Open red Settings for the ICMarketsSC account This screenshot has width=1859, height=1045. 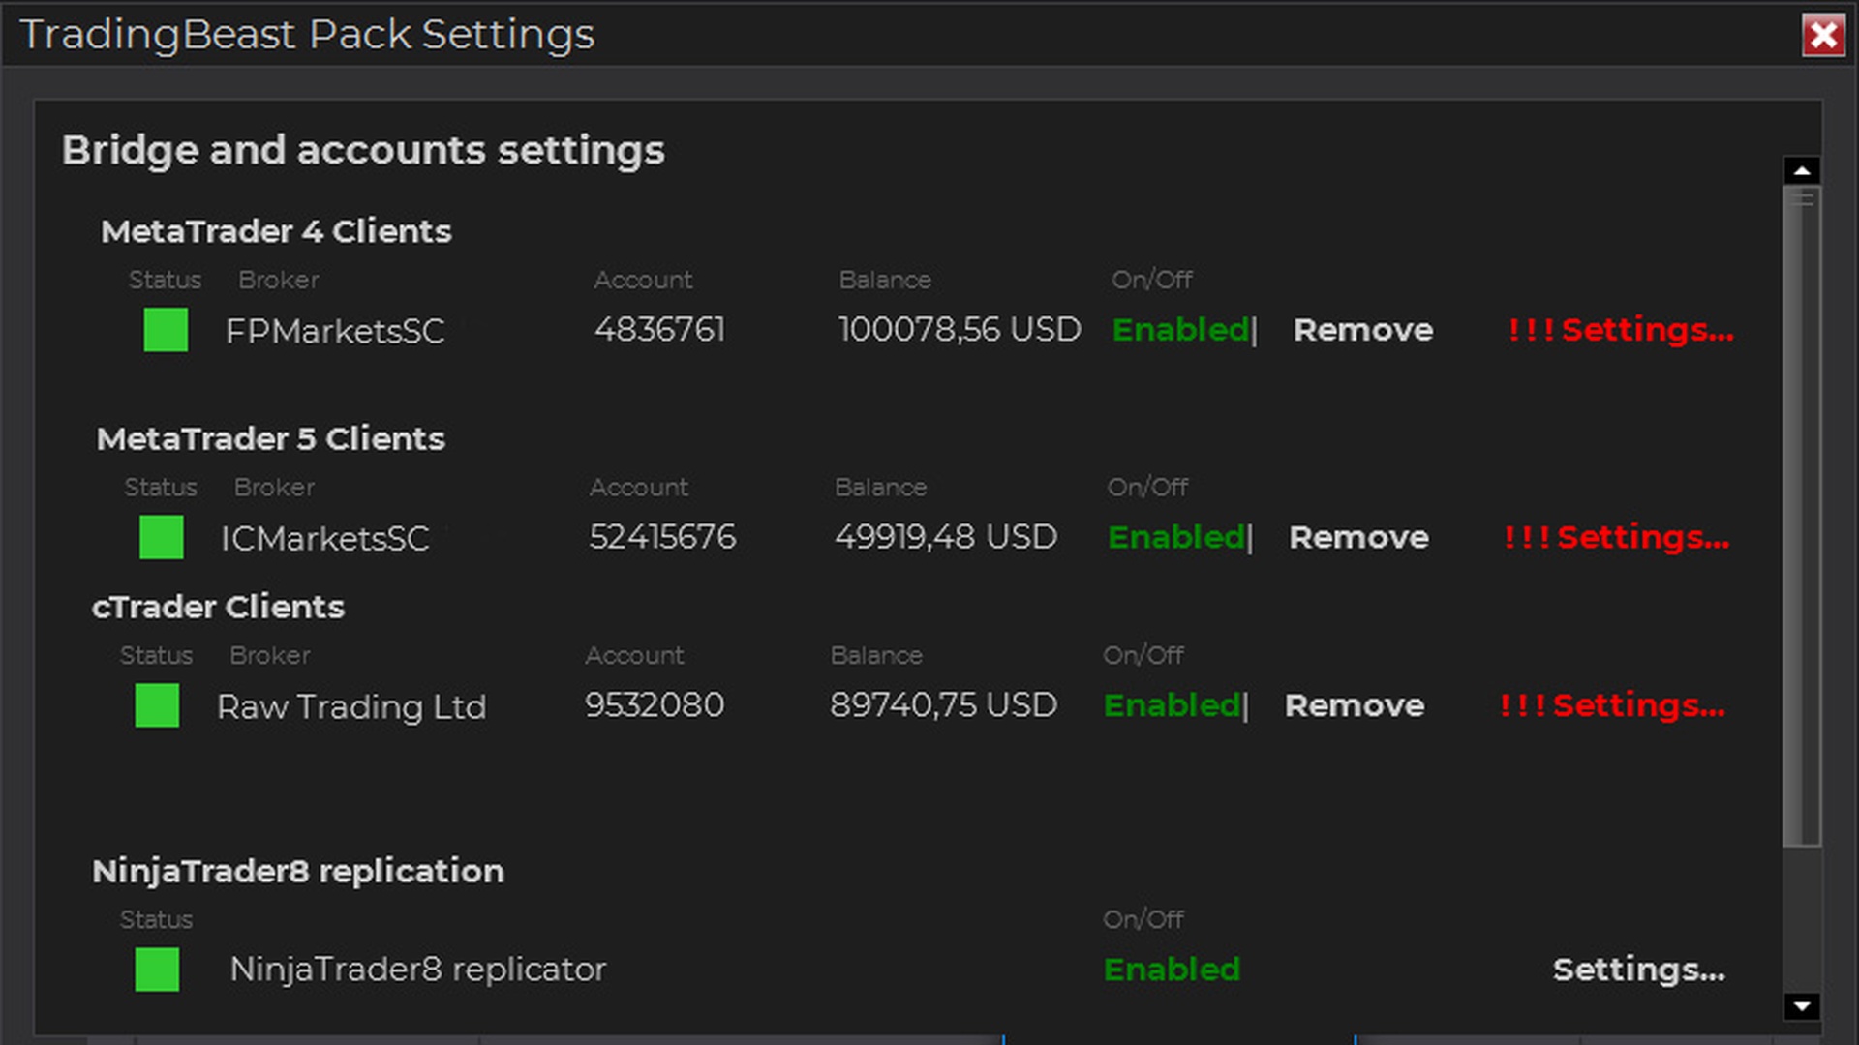click(1616, 537)
